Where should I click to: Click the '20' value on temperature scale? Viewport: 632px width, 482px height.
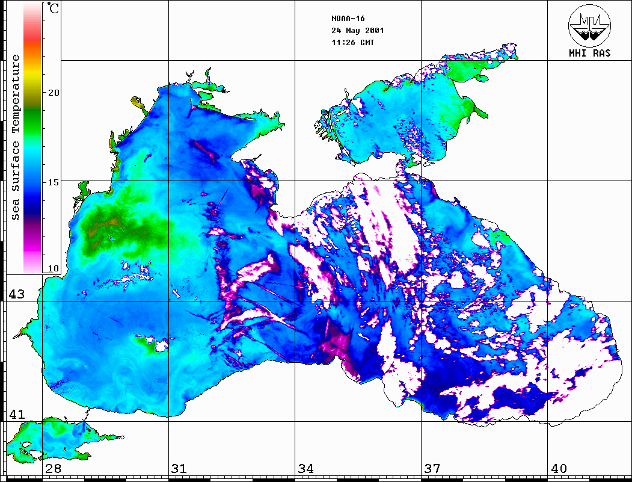pyautogui.click(x=53, y=93)
